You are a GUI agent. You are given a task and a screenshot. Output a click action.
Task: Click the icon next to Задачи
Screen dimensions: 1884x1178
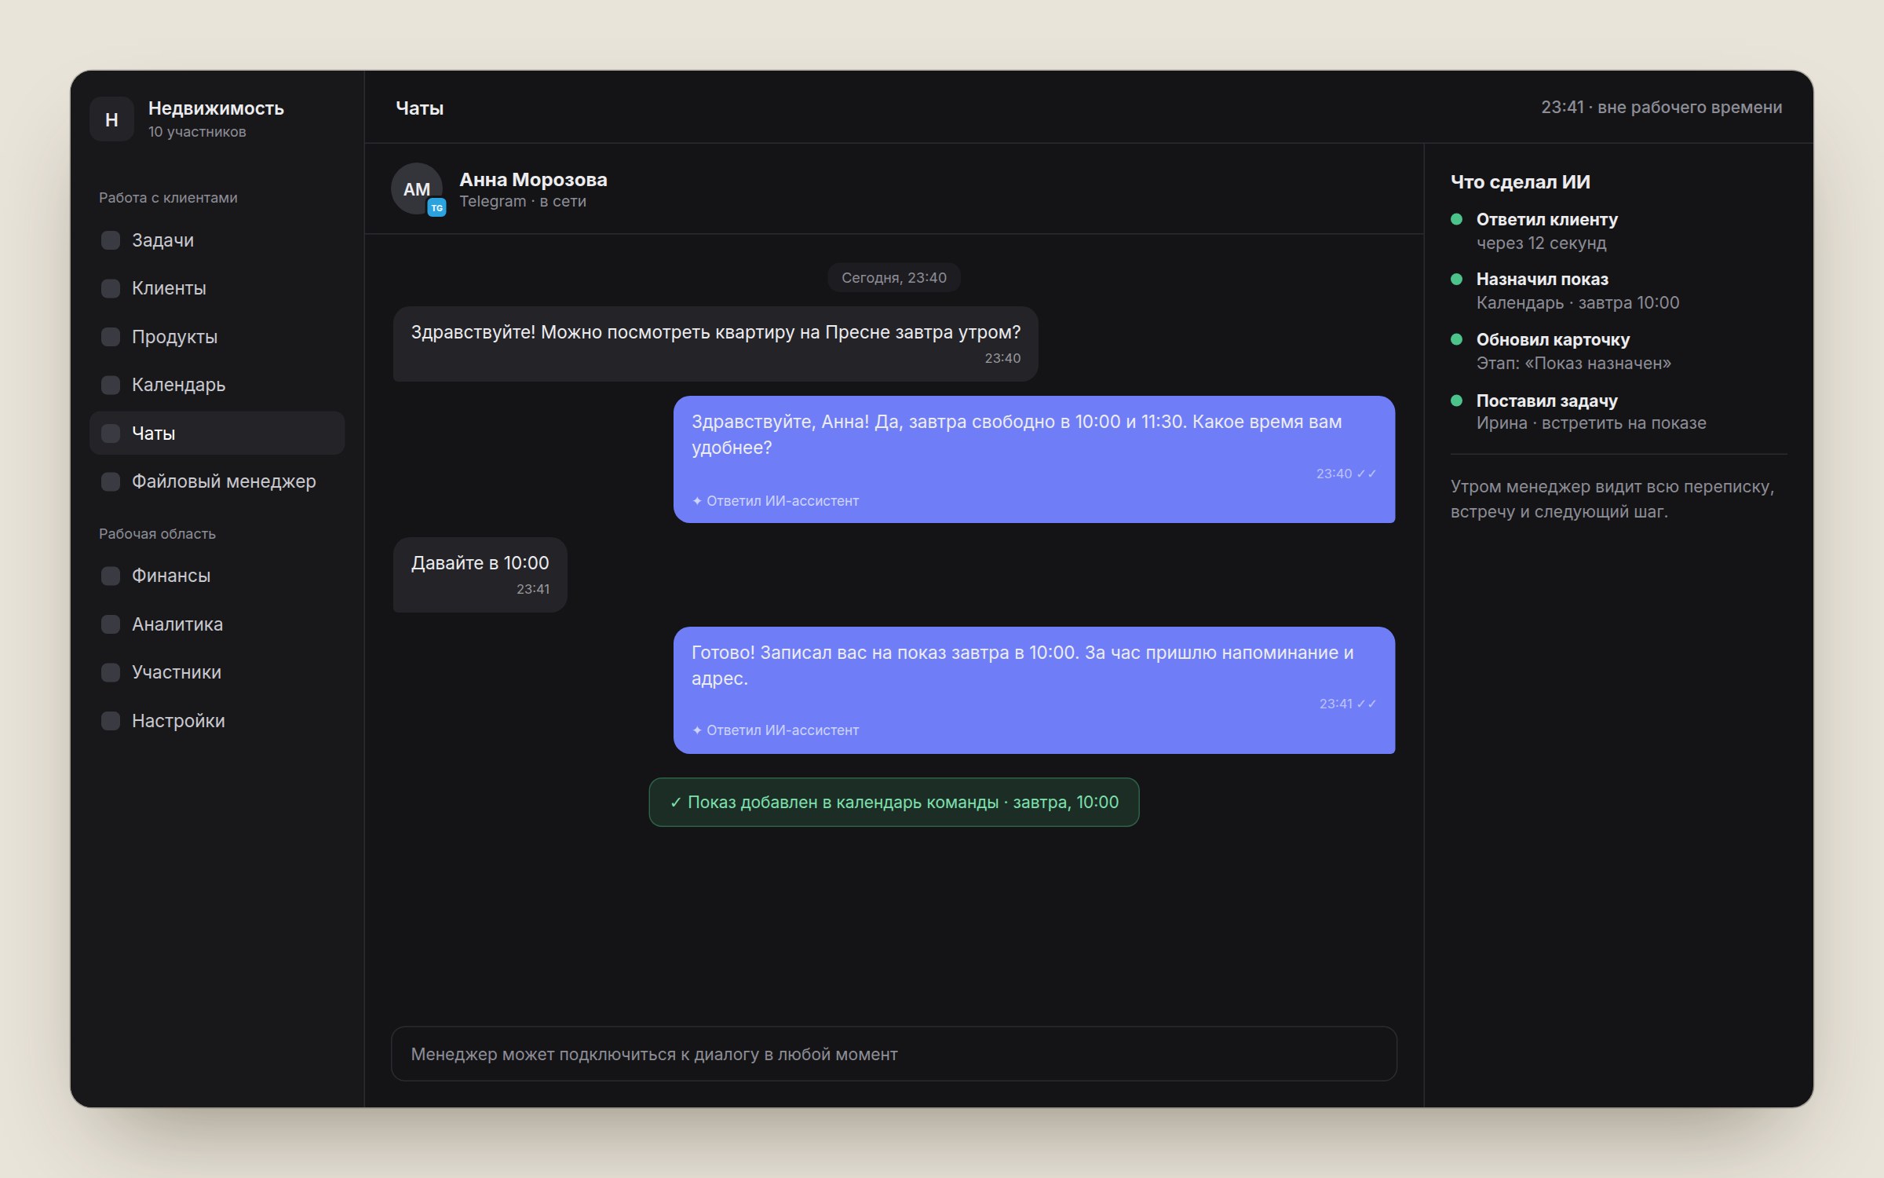[x=111, y=240]
